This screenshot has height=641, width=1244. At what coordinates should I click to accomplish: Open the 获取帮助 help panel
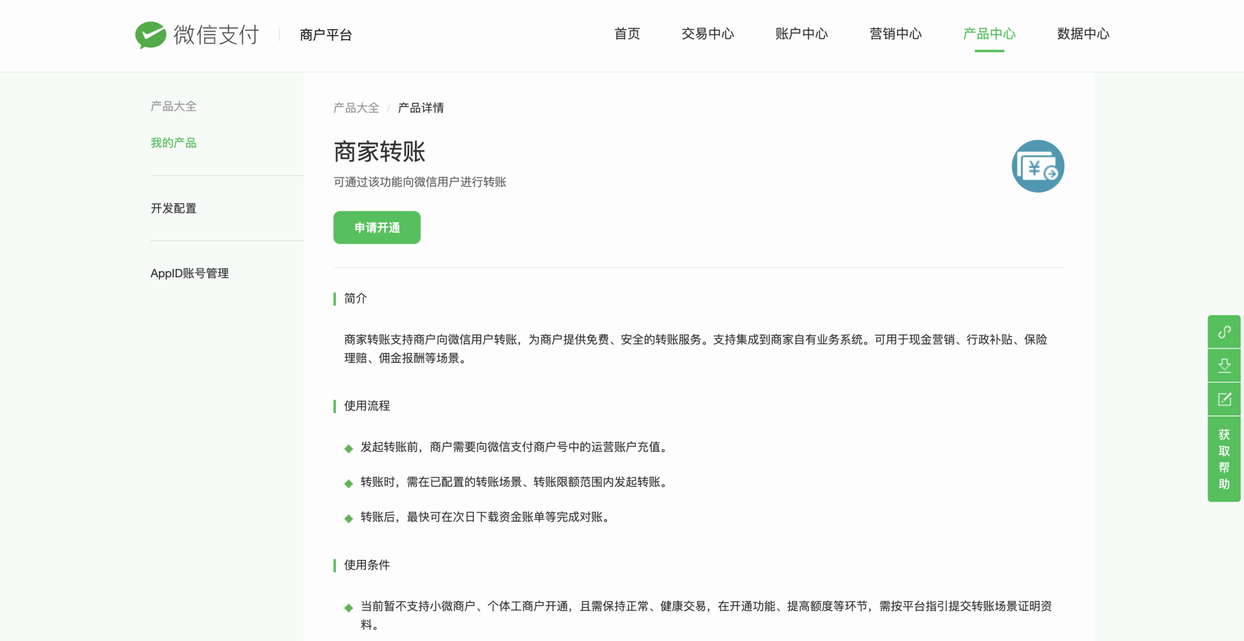click(1224, 459)
